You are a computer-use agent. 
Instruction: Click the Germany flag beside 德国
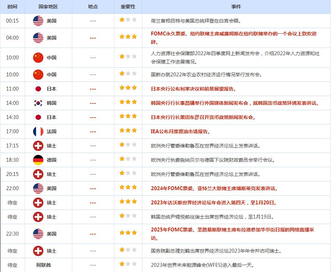pyautogui.click(x=38, y=160)
